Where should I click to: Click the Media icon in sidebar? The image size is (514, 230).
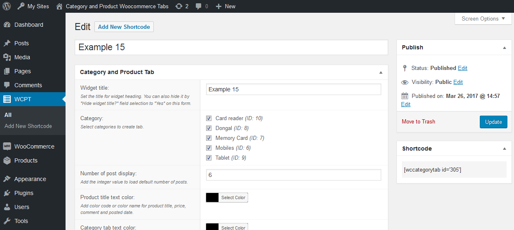pyautogui.click(x=7, y=57)
